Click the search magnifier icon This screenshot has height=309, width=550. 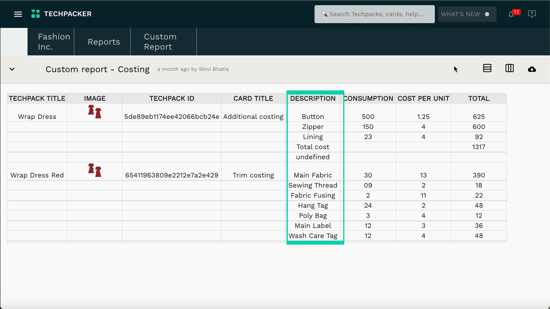325,14
